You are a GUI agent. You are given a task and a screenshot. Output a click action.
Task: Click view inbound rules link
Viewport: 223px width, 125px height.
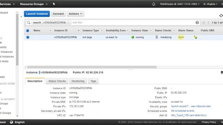click(x=201, y=106)
